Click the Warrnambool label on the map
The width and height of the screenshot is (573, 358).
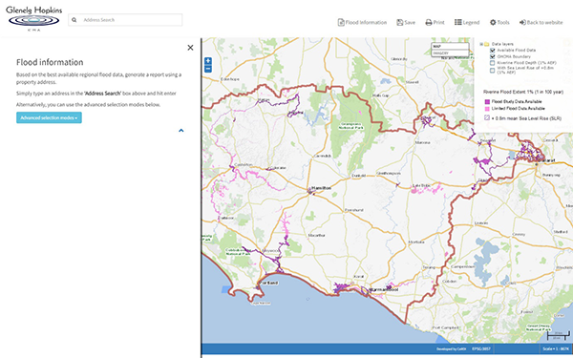[x=383, y=289]
